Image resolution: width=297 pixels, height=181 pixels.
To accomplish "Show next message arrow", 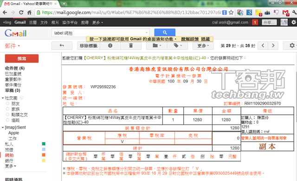I will tap(273, 45).
